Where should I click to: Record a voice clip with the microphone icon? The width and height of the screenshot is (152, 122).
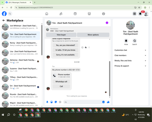tap(47, 102)
